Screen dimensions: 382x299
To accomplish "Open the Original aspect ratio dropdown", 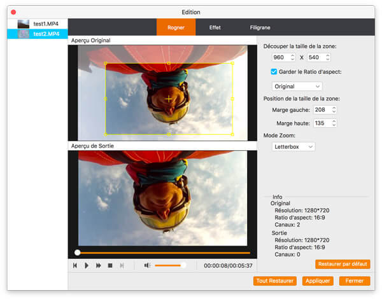I will pyautogui.click(x=297, y=86).
